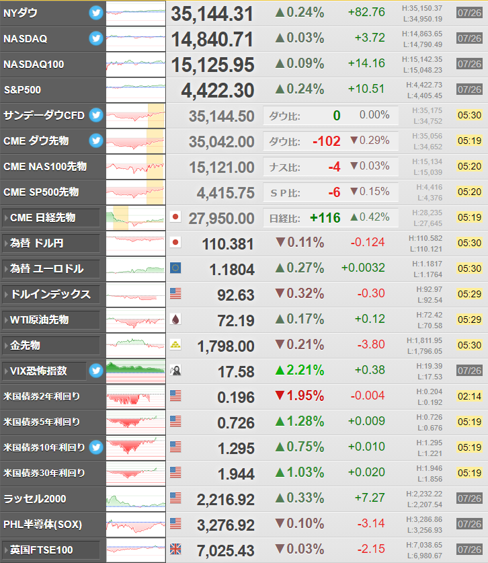The width and height of the screenshot is (488, 563).
Task: Click the US flag in 米国債券30年利回り row
Action: (175, 472)
